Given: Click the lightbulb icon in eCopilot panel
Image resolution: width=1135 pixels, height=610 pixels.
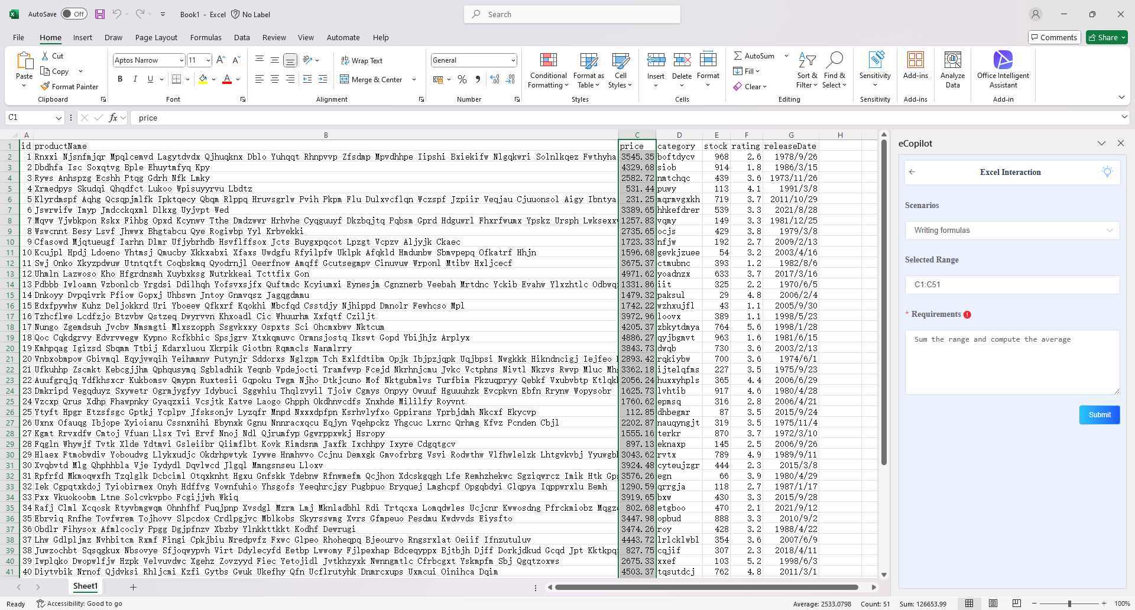Looking at the screenshot, I should tap(1107, 172).
